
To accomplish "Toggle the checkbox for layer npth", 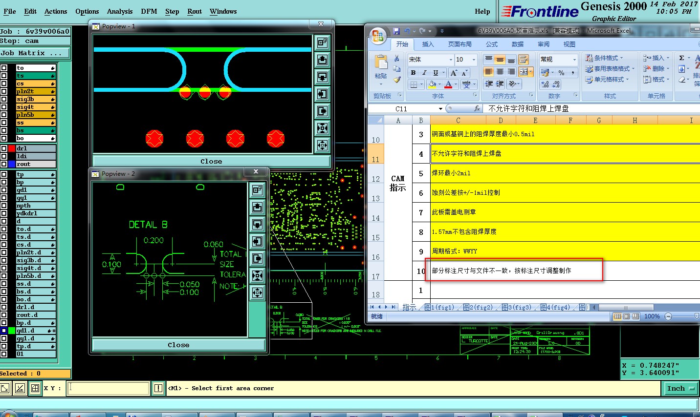I will pyautogui.click(x=4, y=206).
